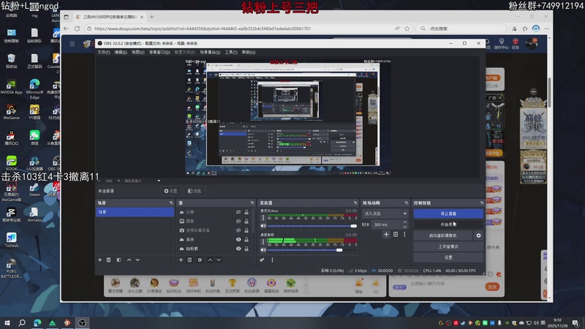Add a new scene with the plus icon
Image resolution: width=585 pixels, height=329 pixels.
coord(100,260)
